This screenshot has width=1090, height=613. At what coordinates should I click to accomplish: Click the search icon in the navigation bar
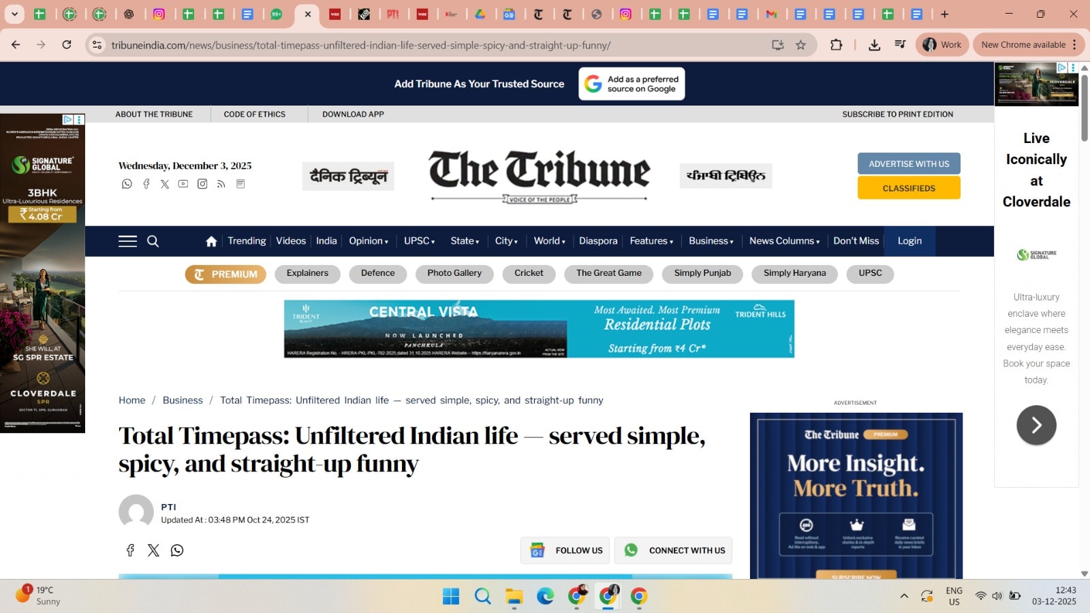[153, 241]
